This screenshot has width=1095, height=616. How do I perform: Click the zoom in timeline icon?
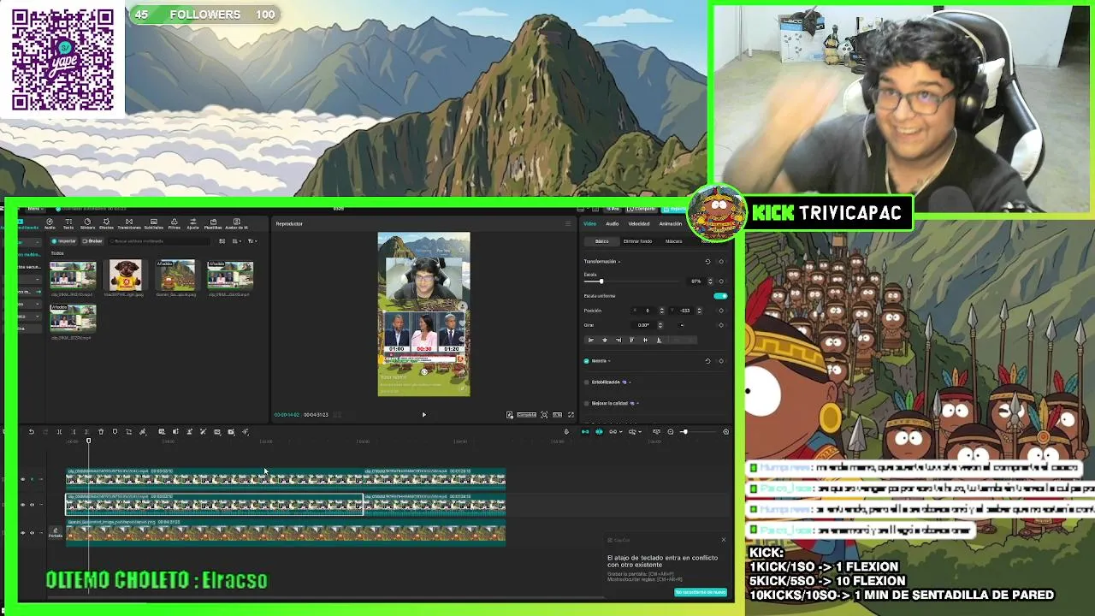pyautogui.click(x=726, y=431)
